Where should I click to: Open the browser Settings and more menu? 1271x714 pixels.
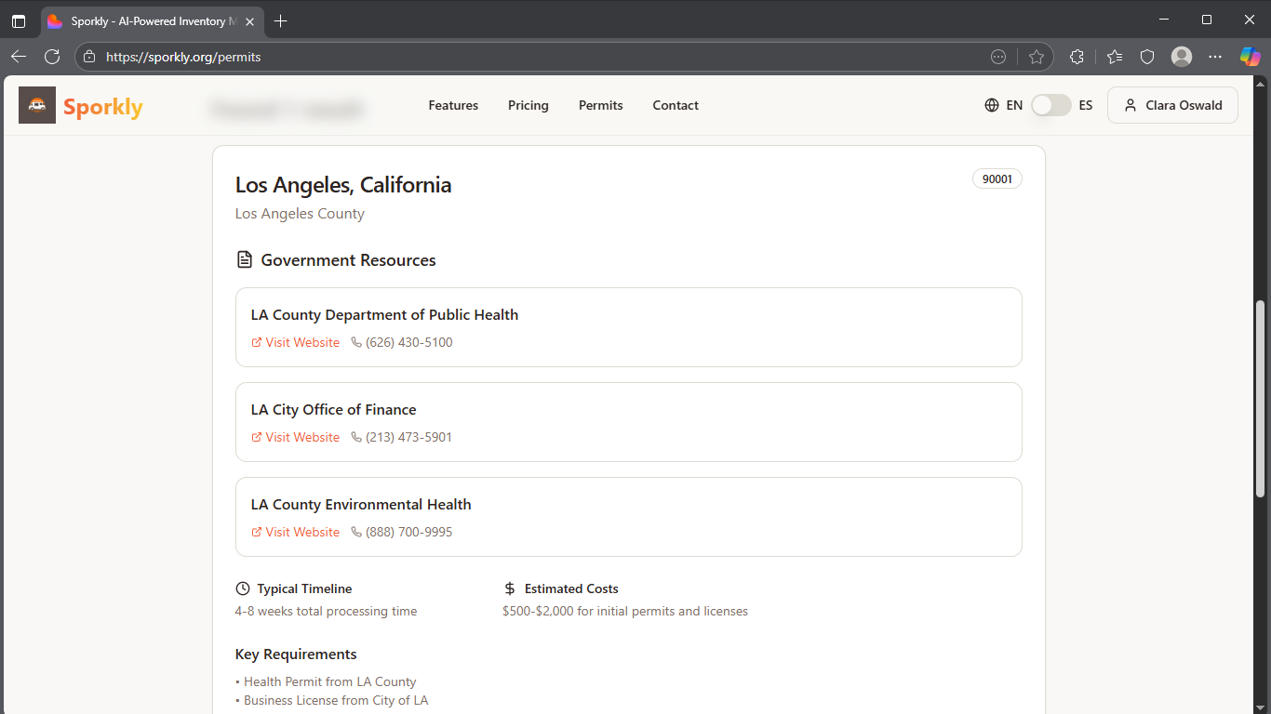tap(1215, 57)
